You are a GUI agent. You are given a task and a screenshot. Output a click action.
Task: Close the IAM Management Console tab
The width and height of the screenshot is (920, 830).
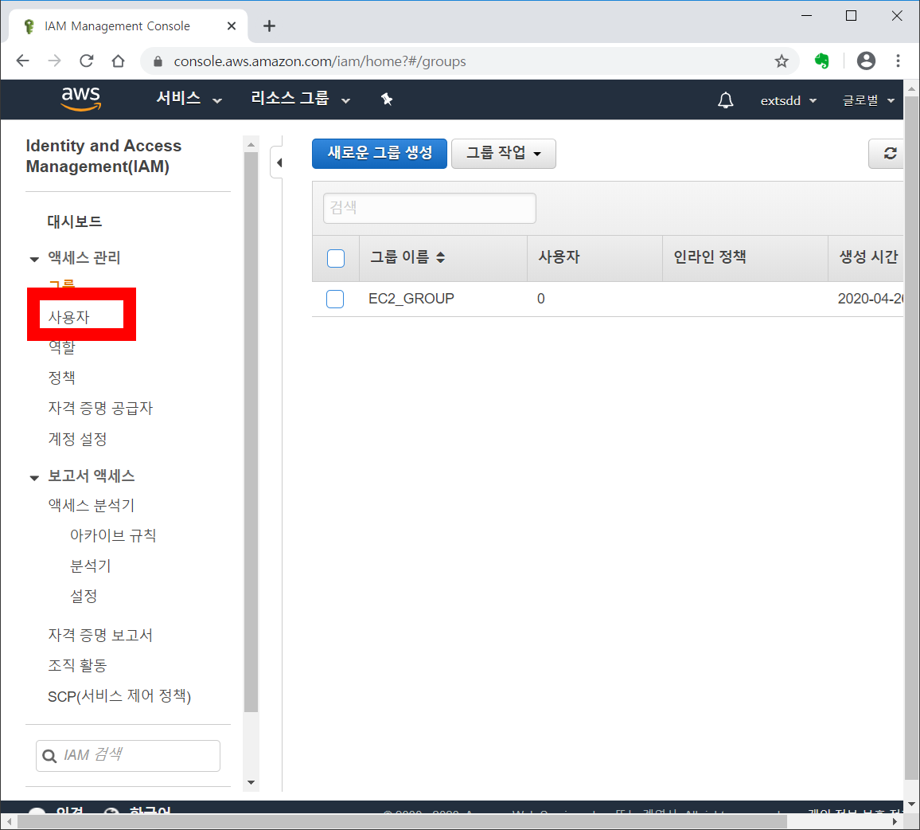tap(231, 25)
